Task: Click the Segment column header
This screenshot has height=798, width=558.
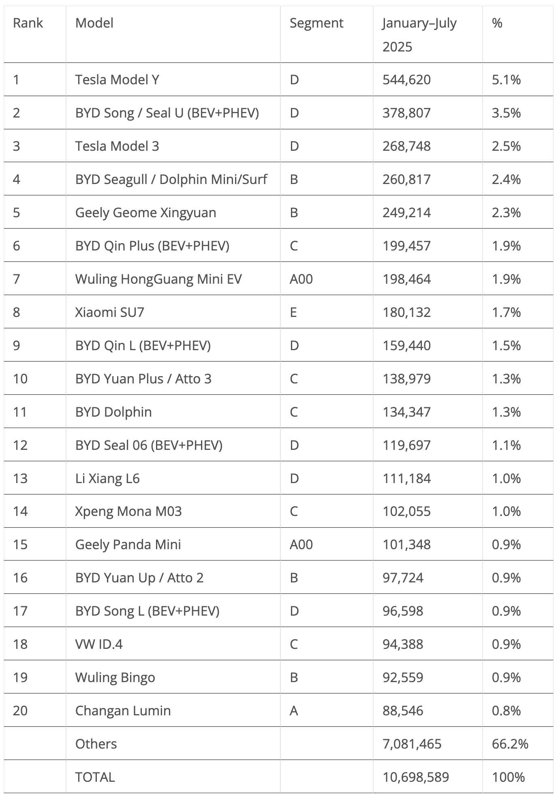Action: click(316, 23)
